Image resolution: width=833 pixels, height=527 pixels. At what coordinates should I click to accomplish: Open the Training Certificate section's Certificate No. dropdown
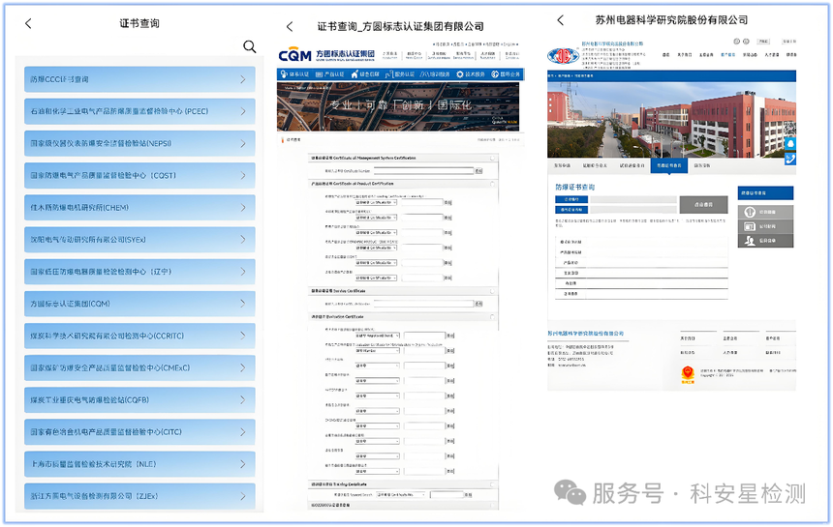401,495
